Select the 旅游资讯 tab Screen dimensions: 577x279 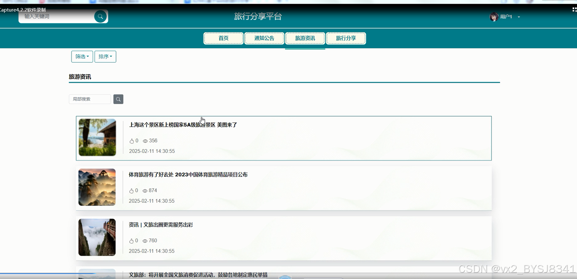[x=305, y=38]
